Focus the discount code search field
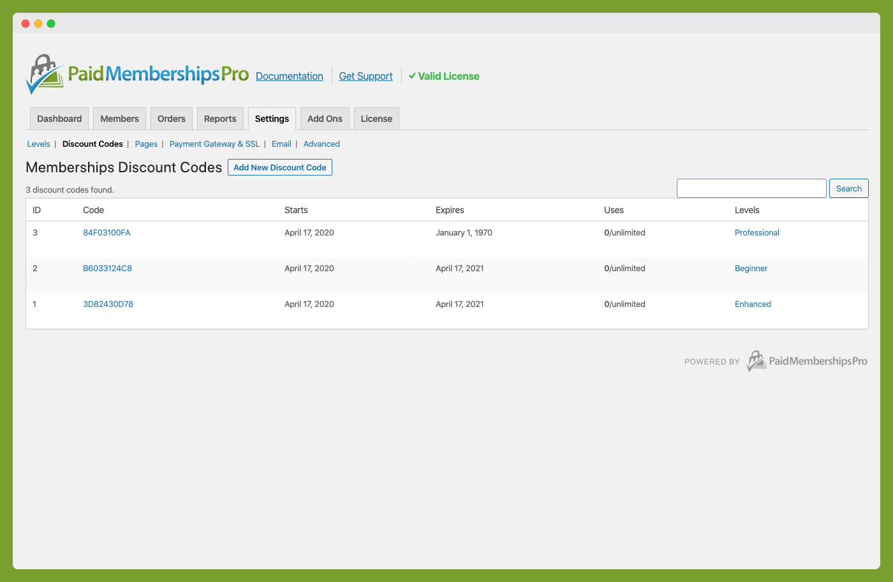Screen dimensions: 893x582 [x=751, y=188]
